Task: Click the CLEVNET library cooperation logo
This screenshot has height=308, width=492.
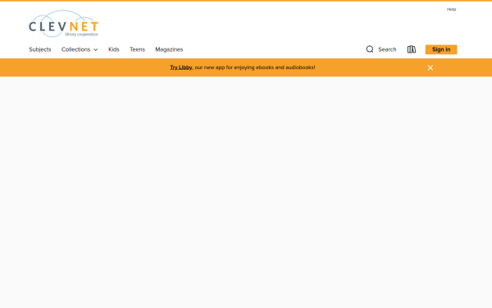Action: point(64,24)
